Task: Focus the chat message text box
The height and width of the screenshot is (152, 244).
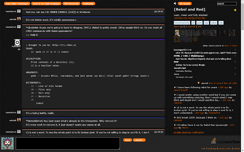Action: click(x=68, y=143)
